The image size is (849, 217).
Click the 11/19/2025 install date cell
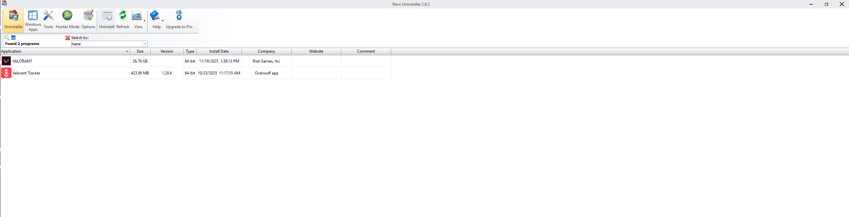pos(219,61)
